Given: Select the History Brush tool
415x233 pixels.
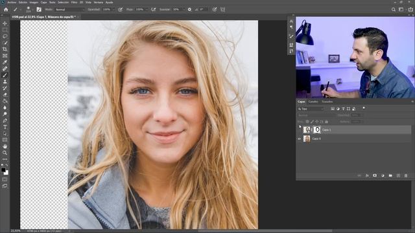Looking at the screenshot, I should coord(5,88).
